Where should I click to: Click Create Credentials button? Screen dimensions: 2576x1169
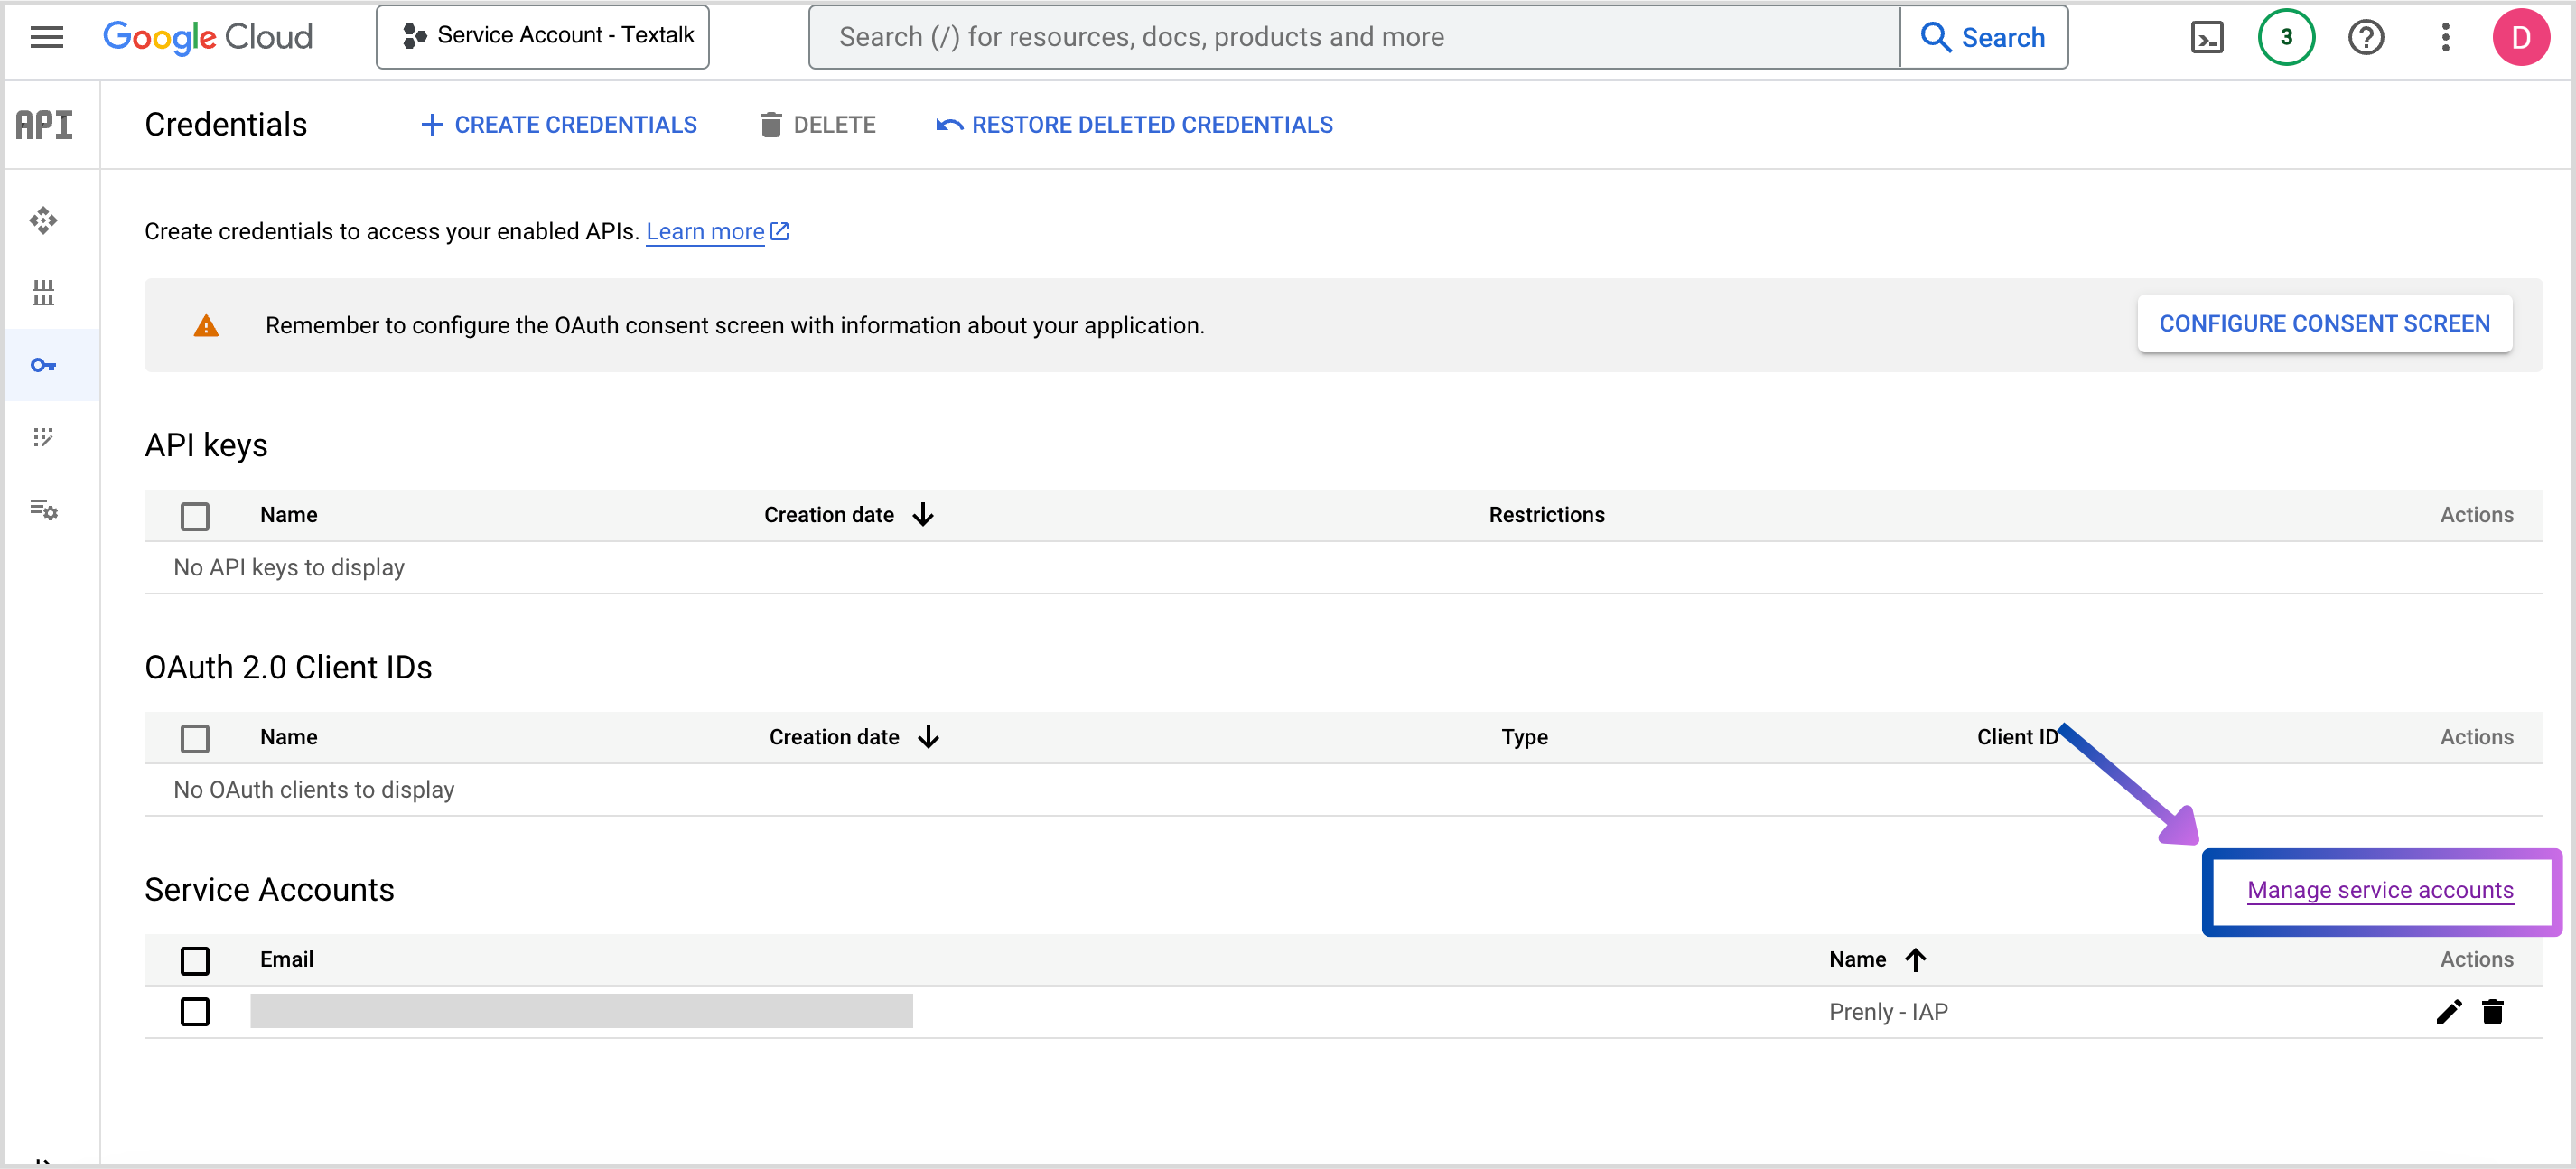pos(559,125)
